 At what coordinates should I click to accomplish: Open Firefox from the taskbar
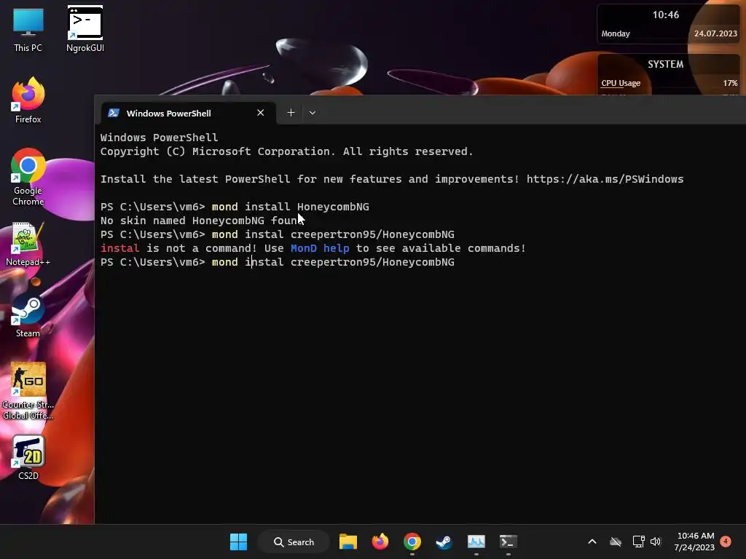point(380,542)
